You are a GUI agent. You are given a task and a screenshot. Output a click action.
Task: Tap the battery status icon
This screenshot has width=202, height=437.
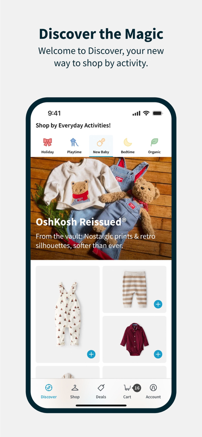[x=158, y=113]
